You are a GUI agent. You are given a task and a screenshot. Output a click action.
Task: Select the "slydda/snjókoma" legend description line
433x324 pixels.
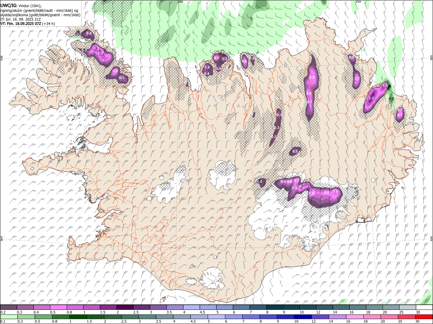click(x=40, y=15)
